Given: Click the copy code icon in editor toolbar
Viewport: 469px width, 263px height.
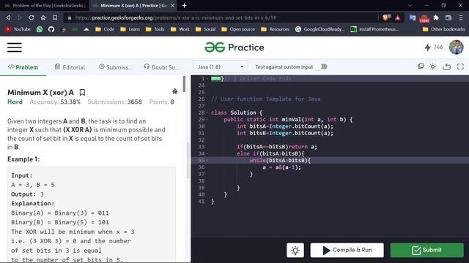Looking at the screenshot, I should click(x=421, y=66).
